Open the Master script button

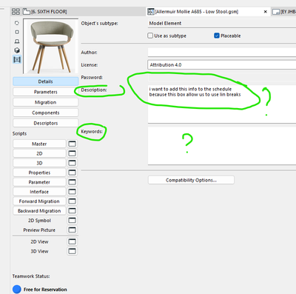(x=39, y=144)
